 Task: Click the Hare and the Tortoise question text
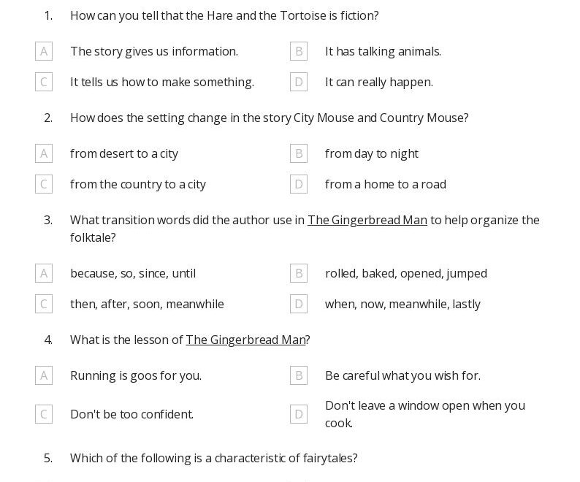224,15
